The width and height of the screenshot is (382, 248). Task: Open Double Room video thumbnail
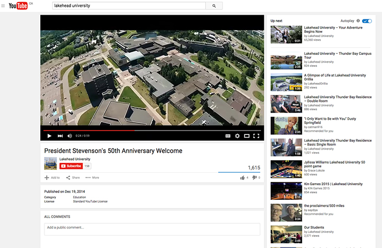286,104
